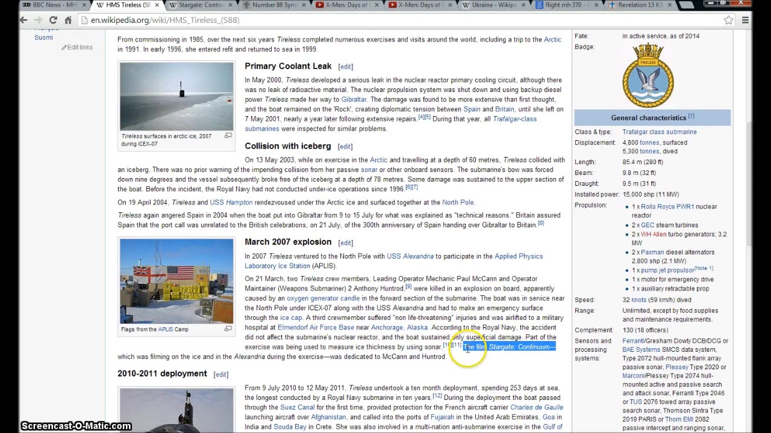Image resolution: width=771 pixels, height=433 pixels.
Task: Open the ice cap link
Action: tap(291, 318)
